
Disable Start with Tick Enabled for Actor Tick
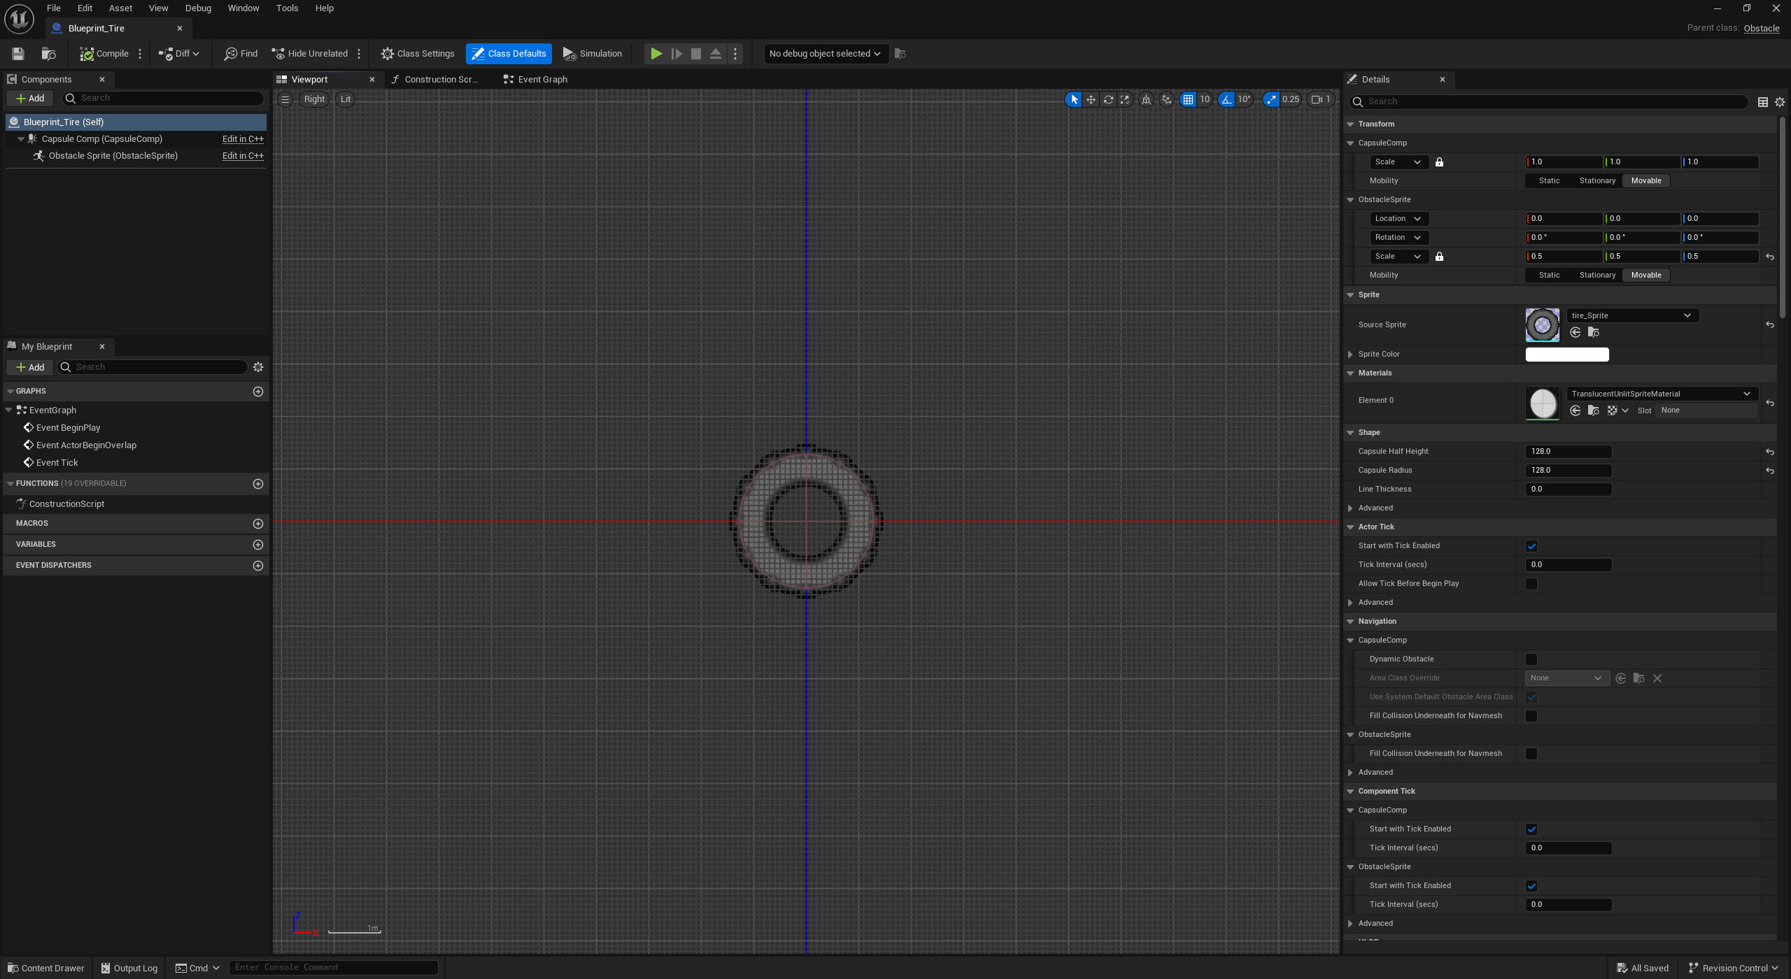click(1531, 545)
